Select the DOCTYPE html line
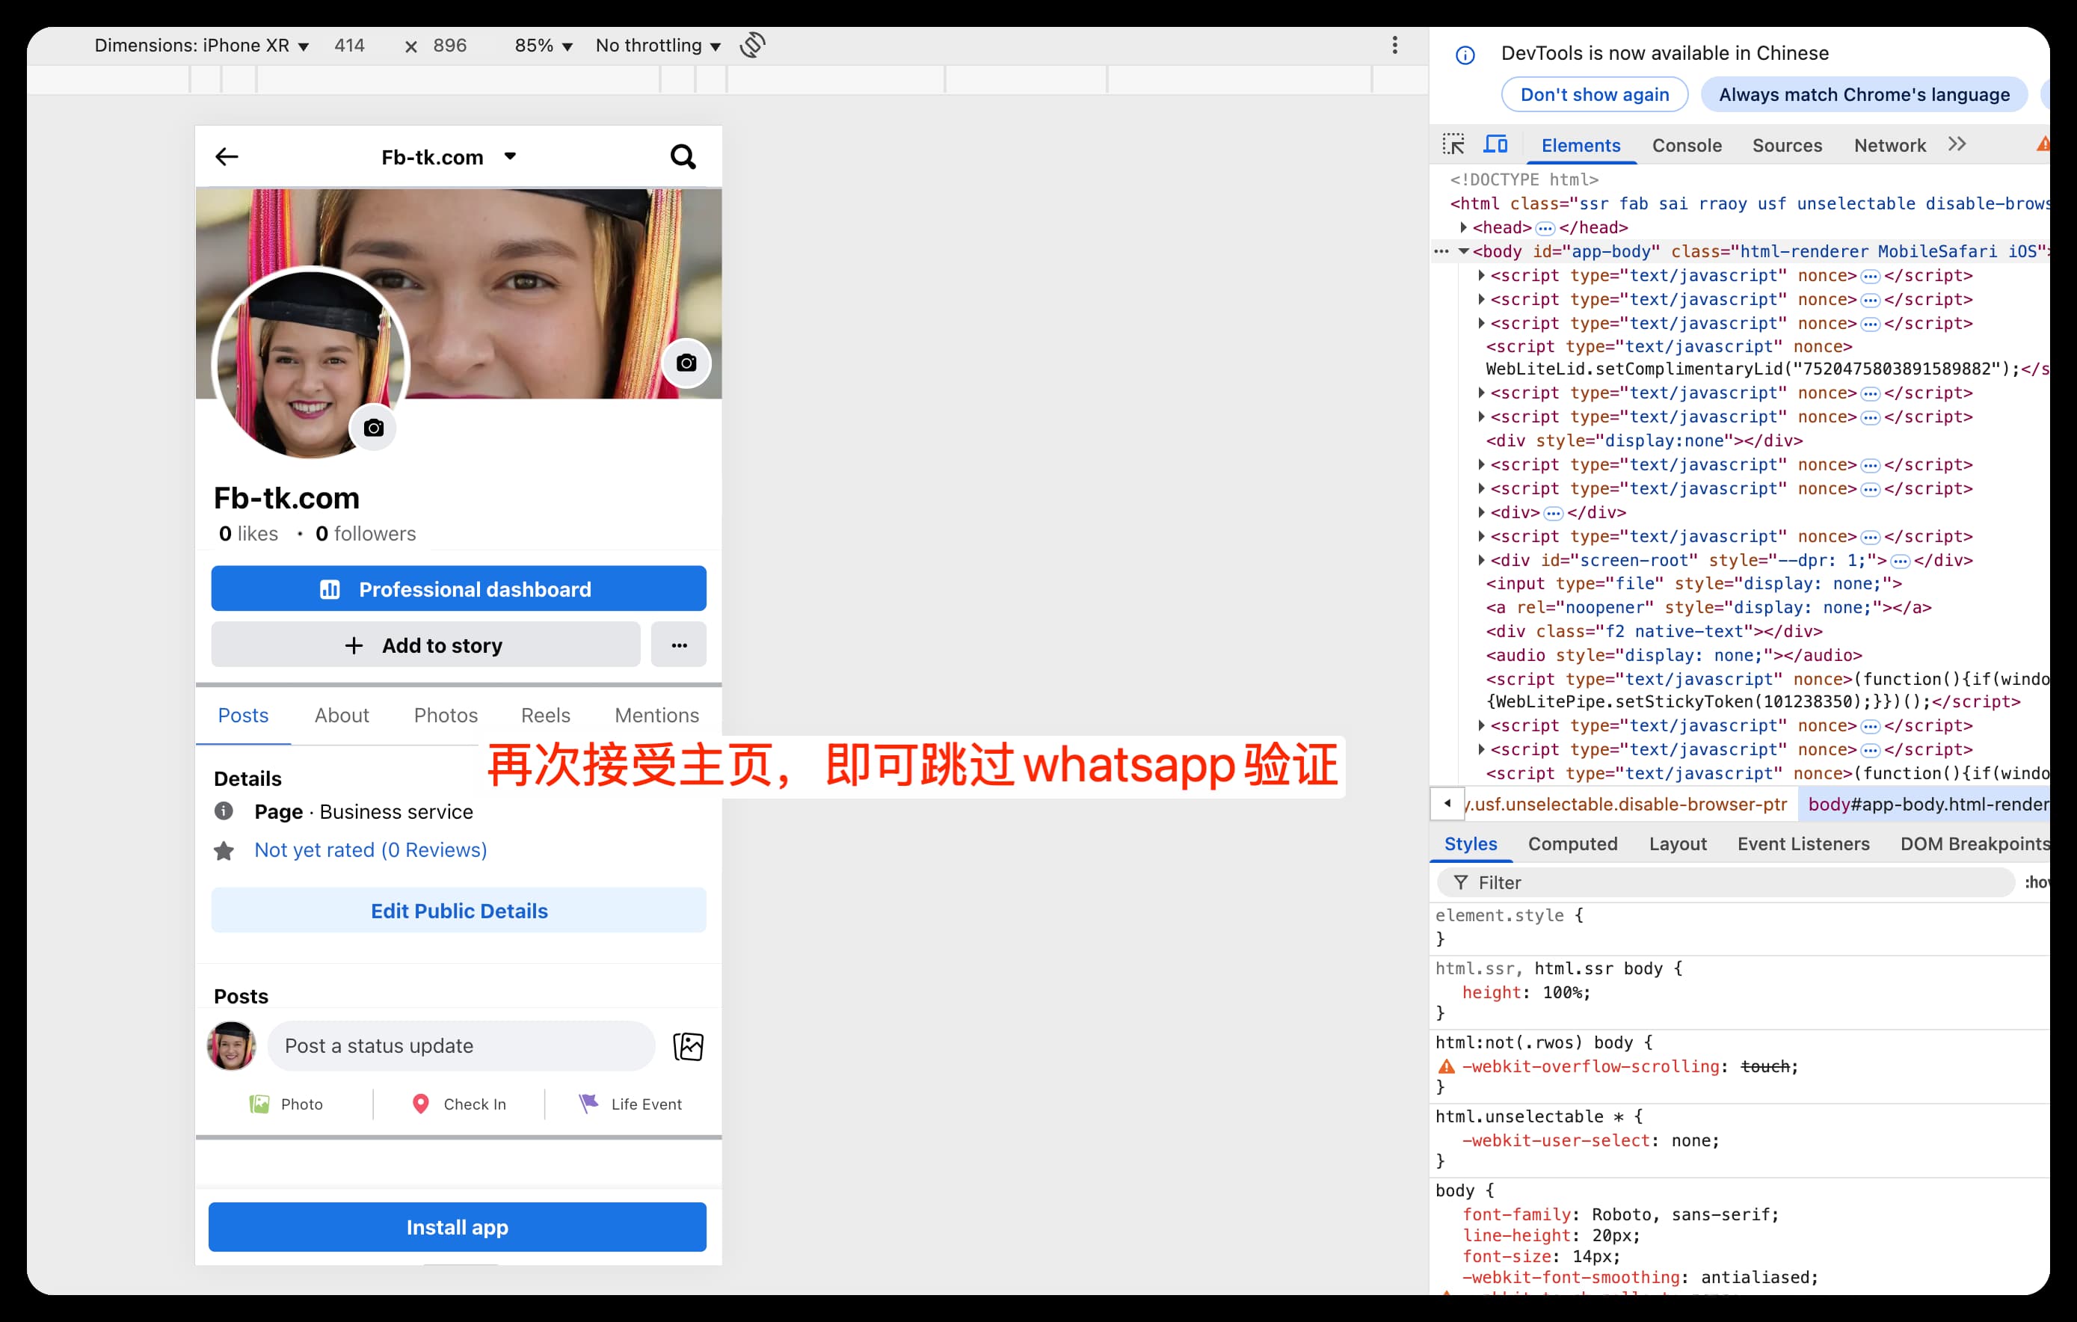 (1524, 179)
